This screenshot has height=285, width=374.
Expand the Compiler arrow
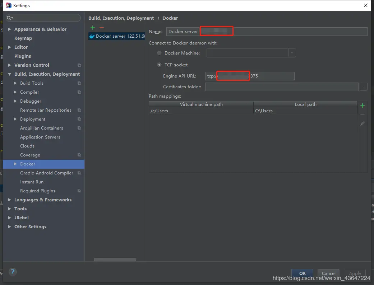tap(15, 92)
